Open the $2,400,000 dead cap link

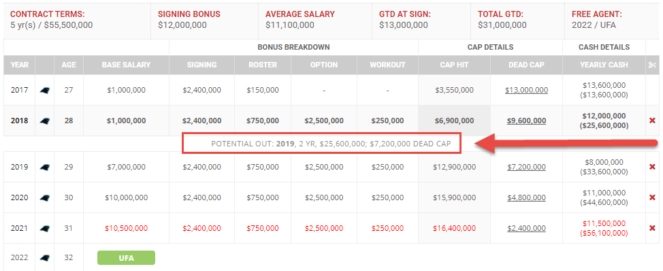pos(526,228)
